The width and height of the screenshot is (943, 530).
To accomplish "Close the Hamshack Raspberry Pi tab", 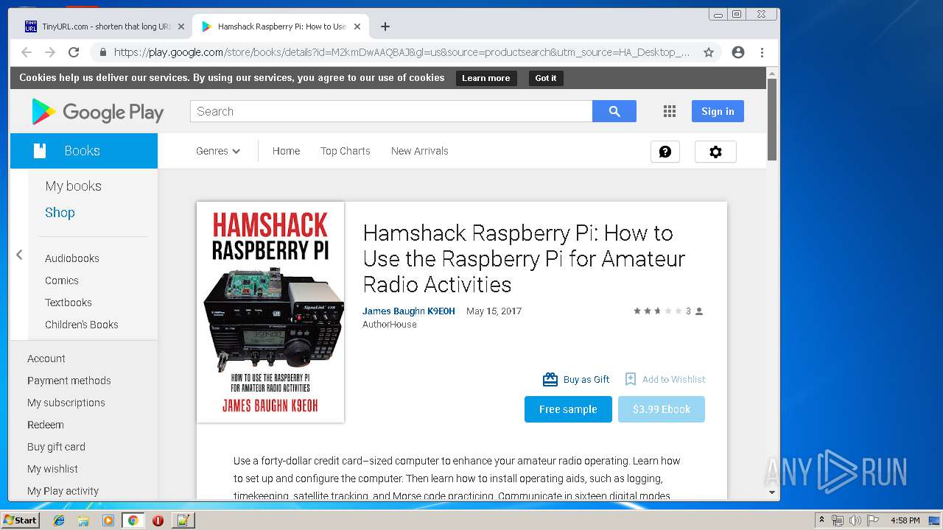I will point(357,26).
